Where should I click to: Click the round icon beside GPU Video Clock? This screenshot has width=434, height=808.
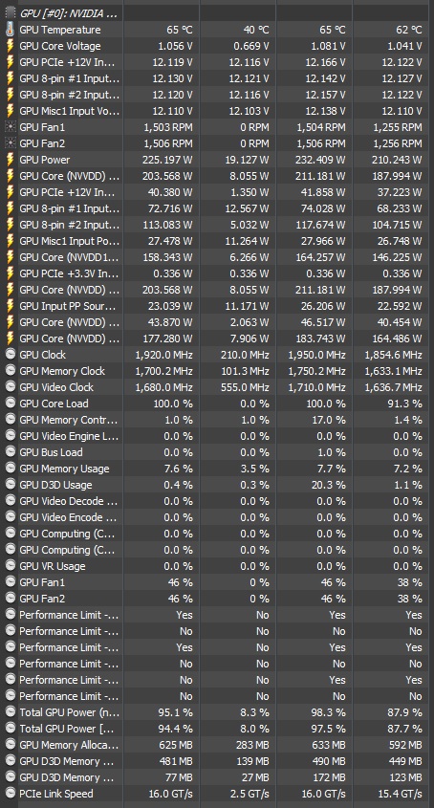[11, 387]
